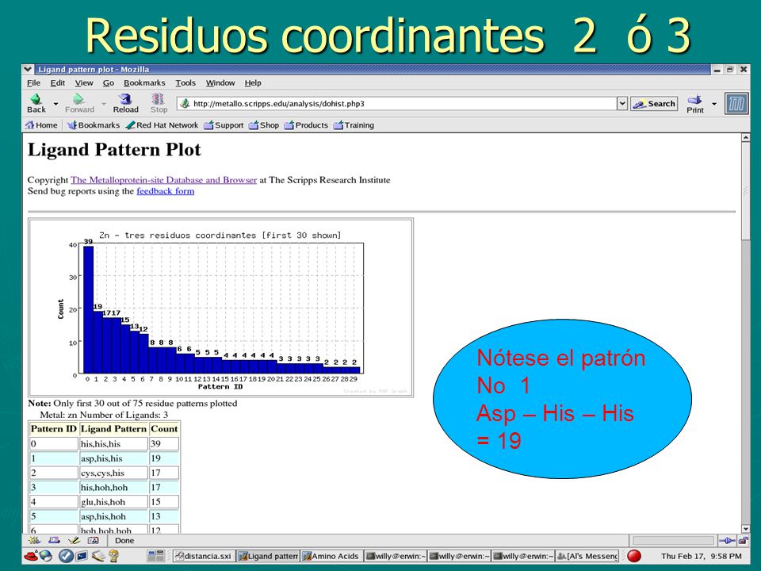Click the Print toolbar icon

point(694,99)
